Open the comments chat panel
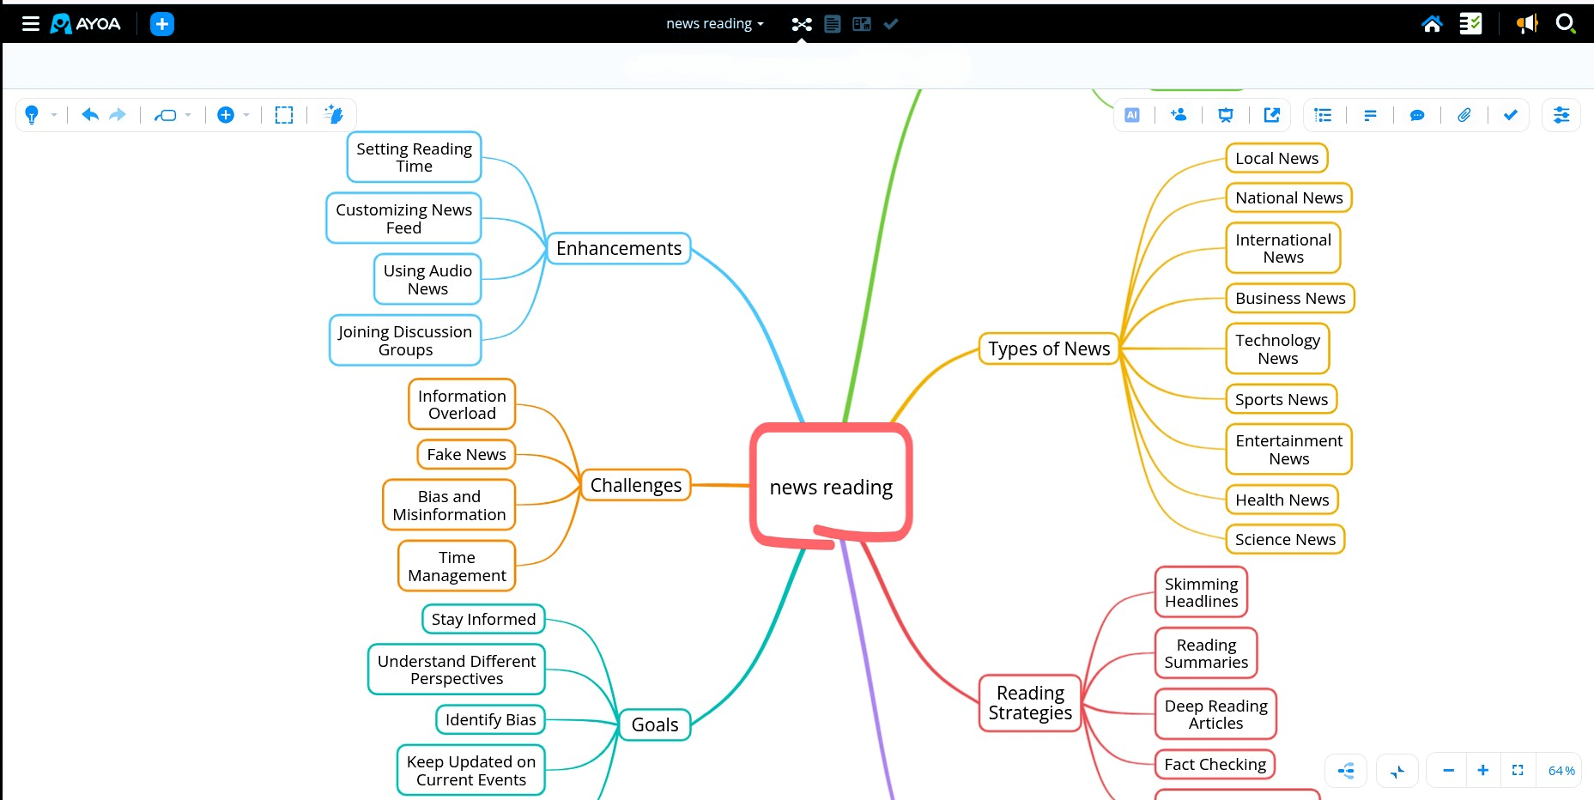This screenshot has height=800, width=1594. click(1417, 115)
